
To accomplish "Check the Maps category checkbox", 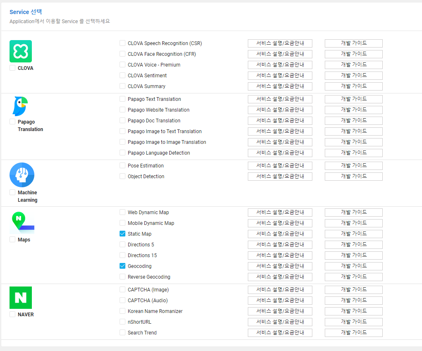I will point(12,239).
